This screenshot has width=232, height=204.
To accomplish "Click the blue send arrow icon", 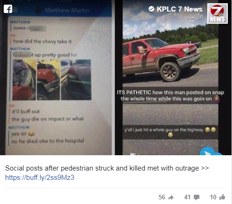I will pos(209,151).
